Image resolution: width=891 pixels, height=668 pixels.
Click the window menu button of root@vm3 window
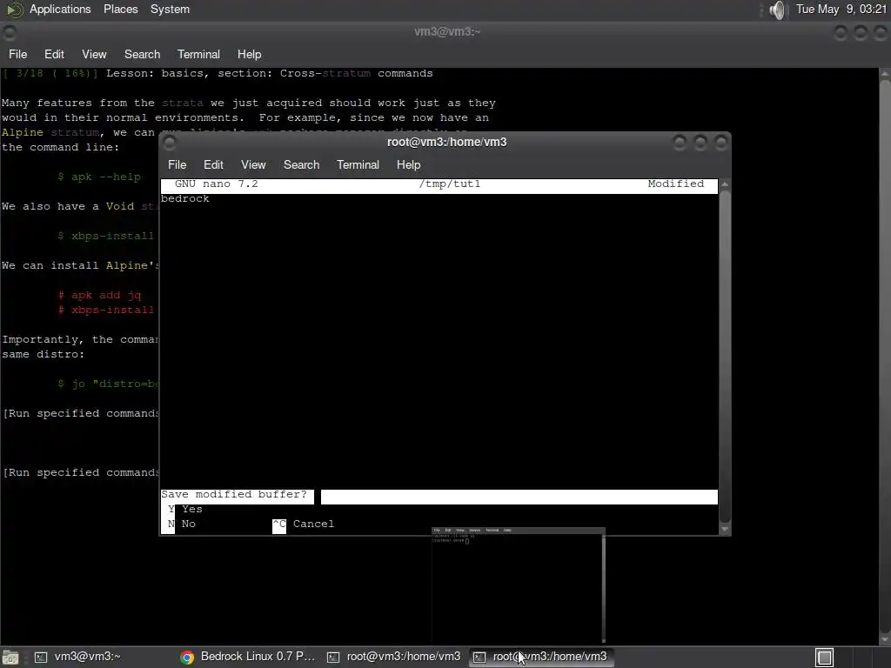170,143
